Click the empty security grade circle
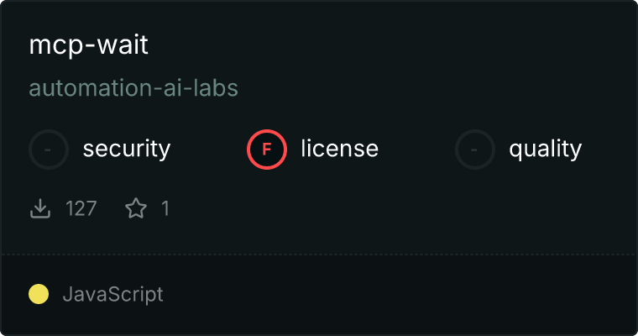The height and width of the screenshot is (336, 638). pyautogui.click(x=49, y=150)
